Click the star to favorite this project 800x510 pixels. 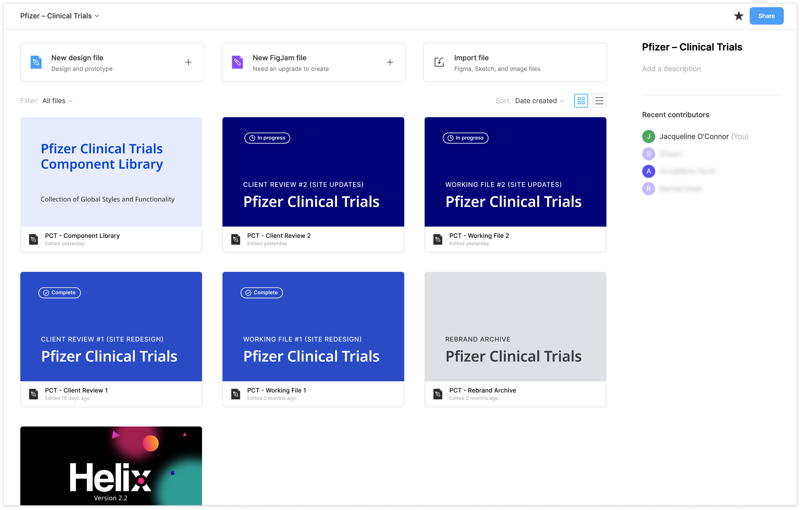738,16
